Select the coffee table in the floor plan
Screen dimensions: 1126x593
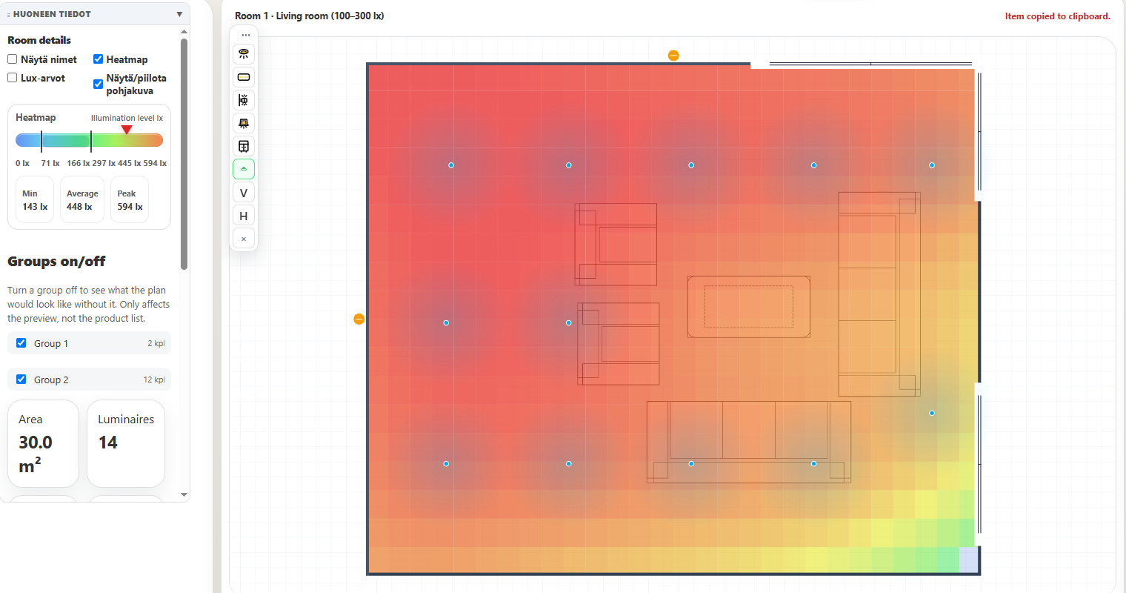pyautogui.click(x=748, y=307)
